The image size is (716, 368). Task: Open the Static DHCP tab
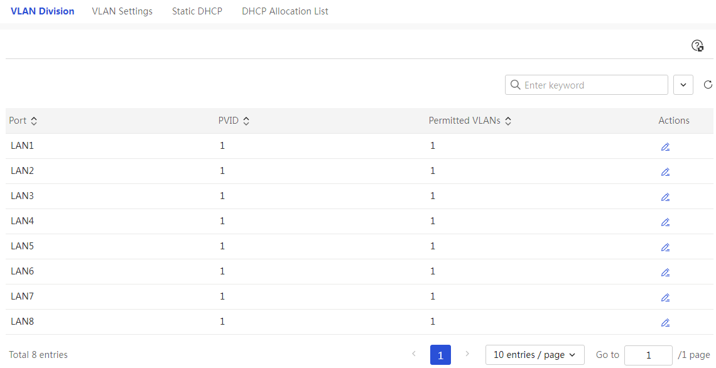197,11
